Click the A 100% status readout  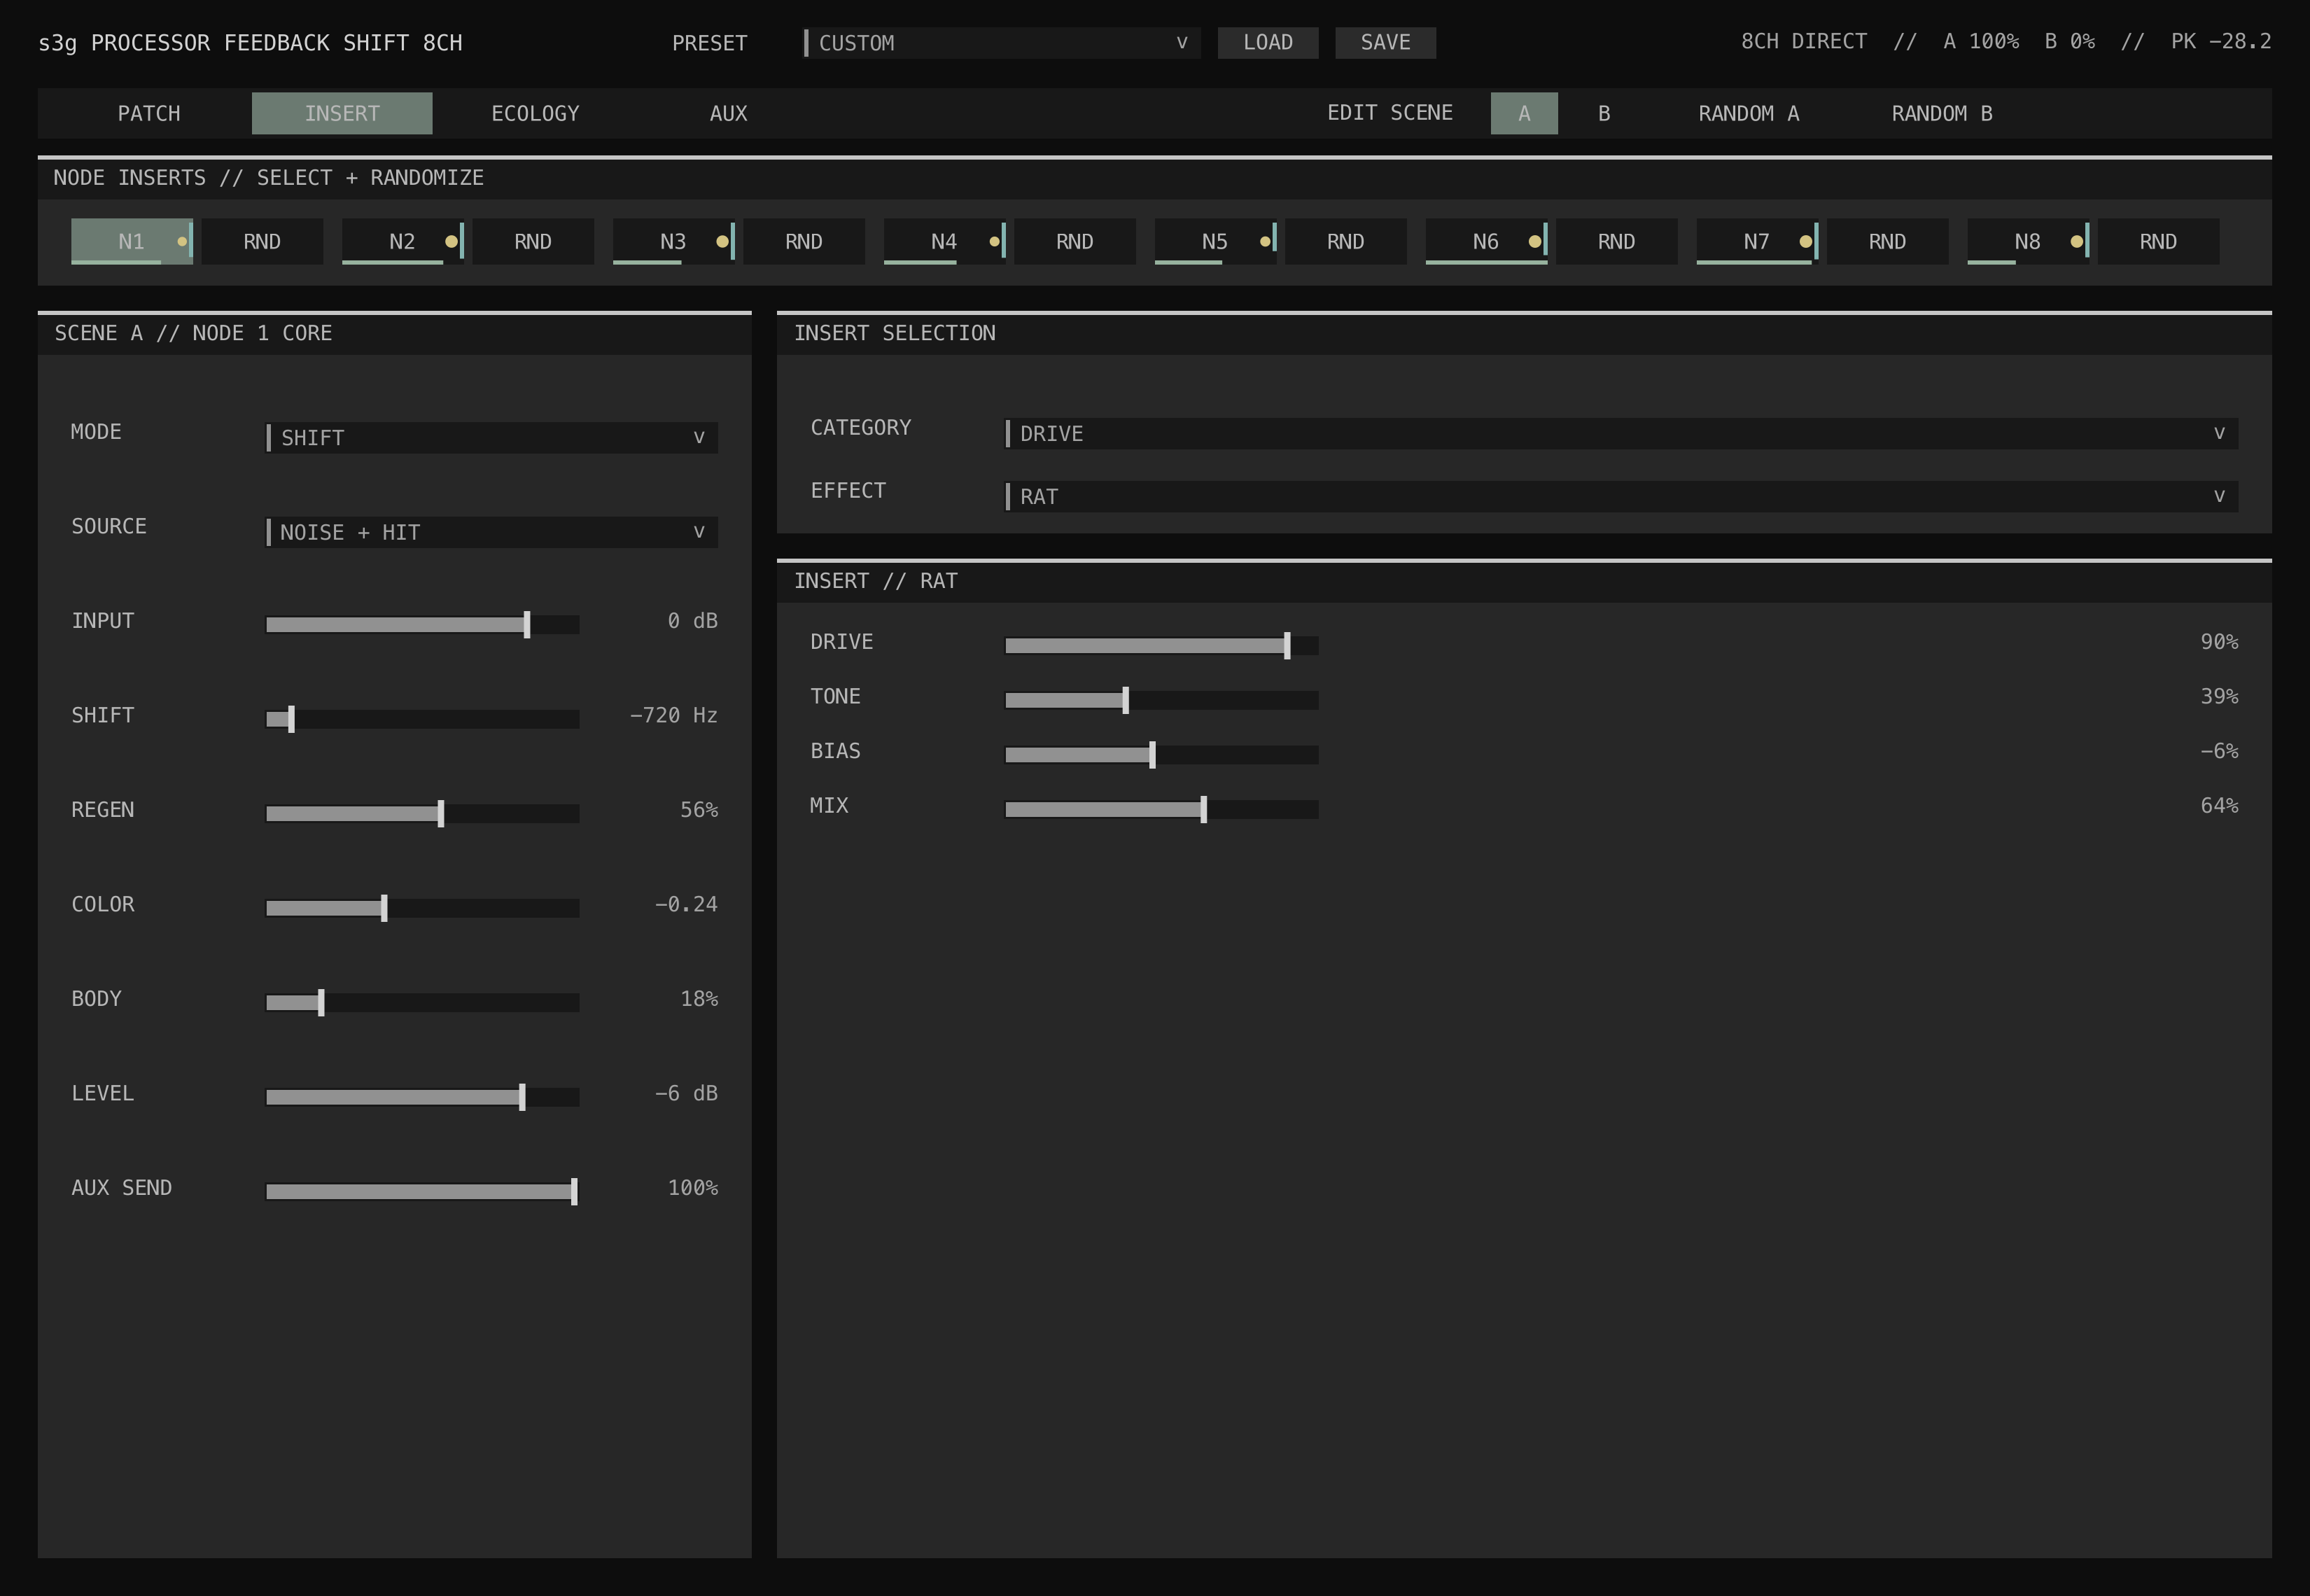(1981, 41)
